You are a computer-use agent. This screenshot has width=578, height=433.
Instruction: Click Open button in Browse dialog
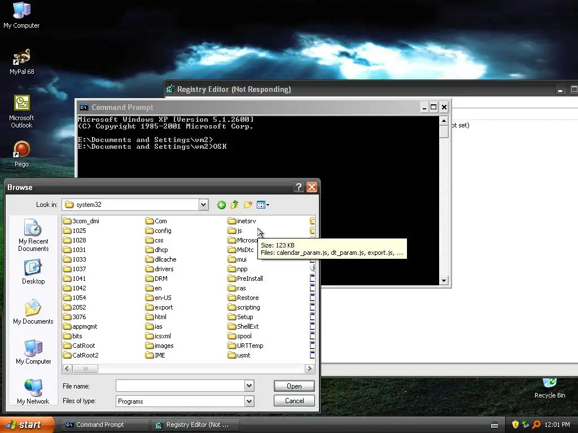tap(294, 386)
